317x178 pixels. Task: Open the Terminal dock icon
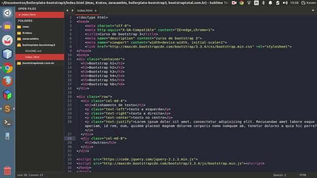(x=7, y=122)
